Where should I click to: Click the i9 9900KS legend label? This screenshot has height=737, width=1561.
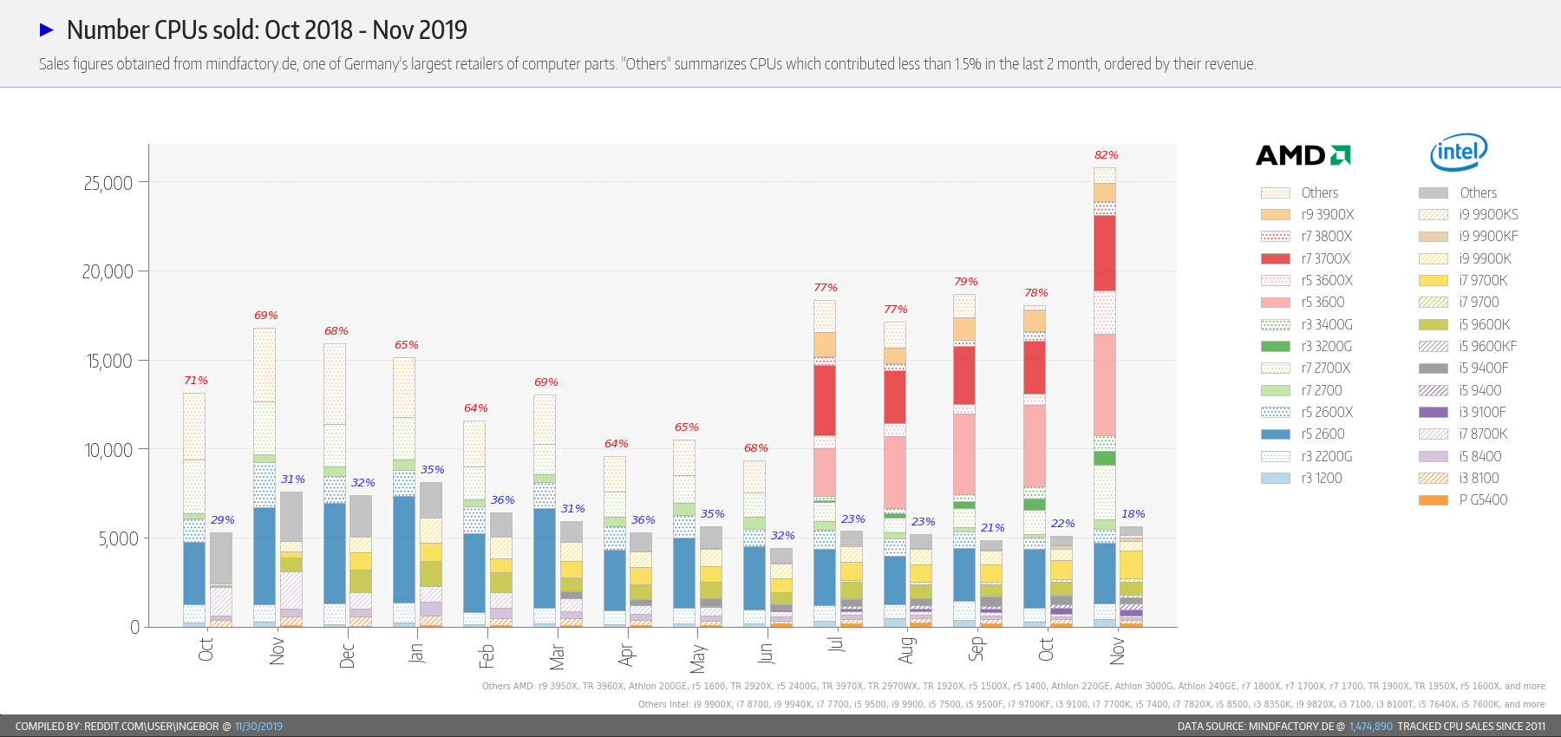[1489, 215]
